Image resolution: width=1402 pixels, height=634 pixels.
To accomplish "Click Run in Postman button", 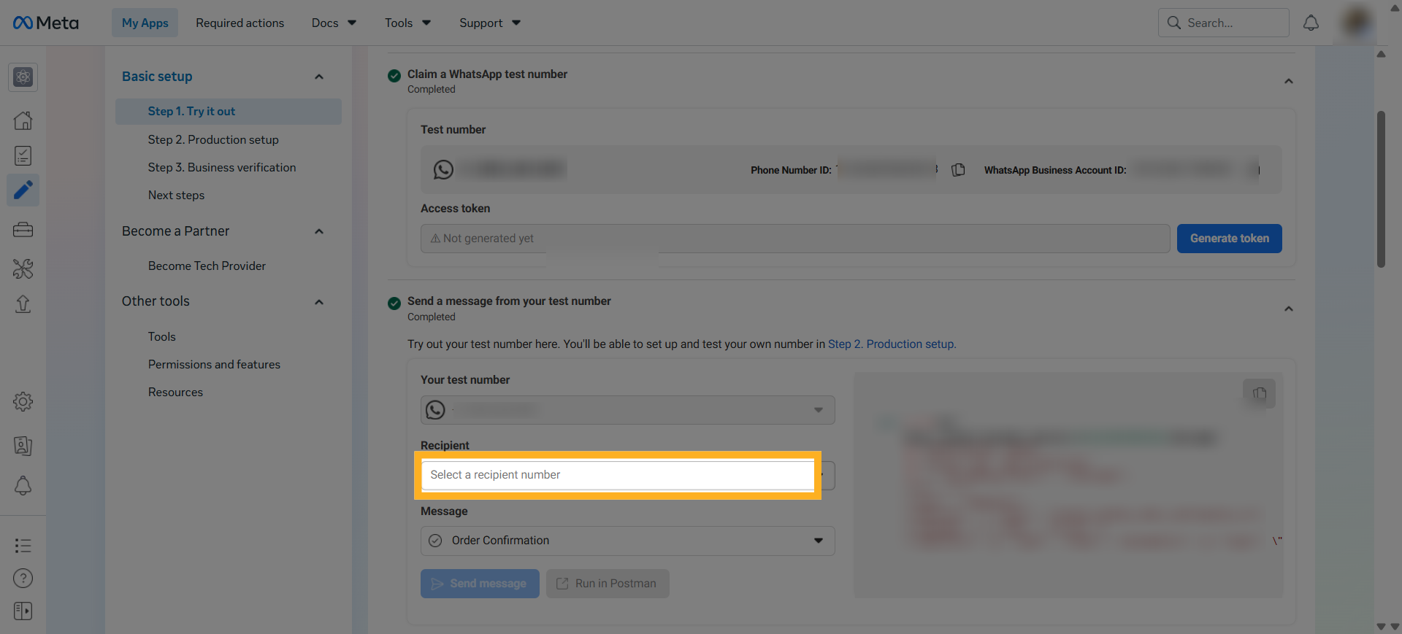I will click(x=608, y=584).
